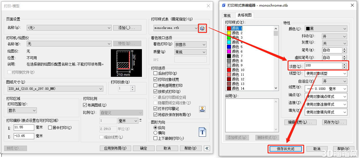Click 帮助 button in print dialog

(x=191, y=148)
